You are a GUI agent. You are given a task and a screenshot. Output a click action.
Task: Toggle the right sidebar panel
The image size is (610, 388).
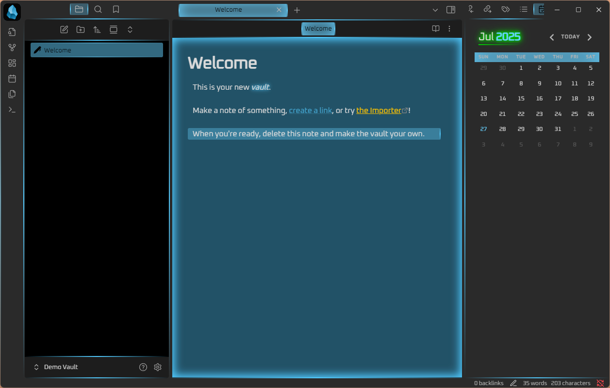point(451,9)
